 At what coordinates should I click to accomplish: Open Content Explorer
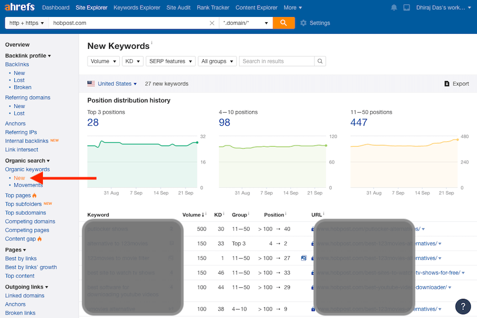click(257, 7)
